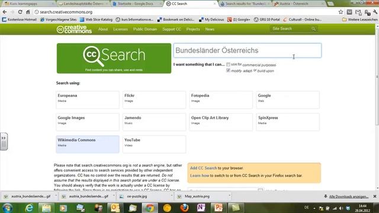Search using Google Web
Image resolution: width=379 pixels, height=213 pixels.
pos(288,100)
